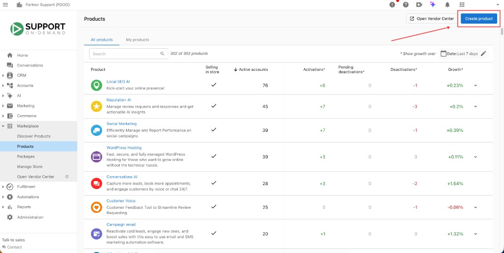Open the apps grid launcher
The height and width of the screenshot is (253, 504).
(x=462, y=4)
